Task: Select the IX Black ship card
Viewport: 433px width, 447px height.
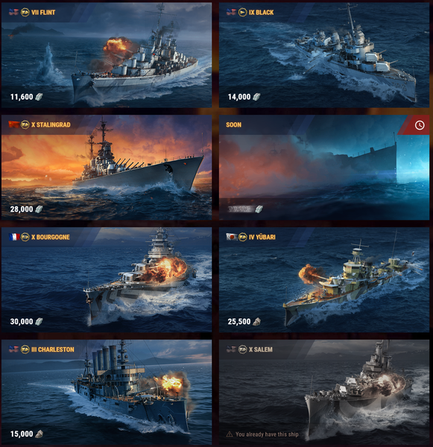Action: point(324,55)
